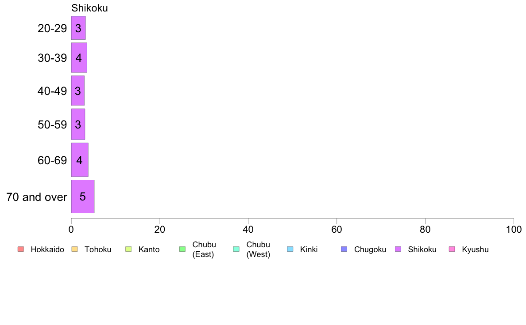This screenshot has height=325, width=526.
Task: Click the Chugoku legend label text
Action: pos(370,249)
